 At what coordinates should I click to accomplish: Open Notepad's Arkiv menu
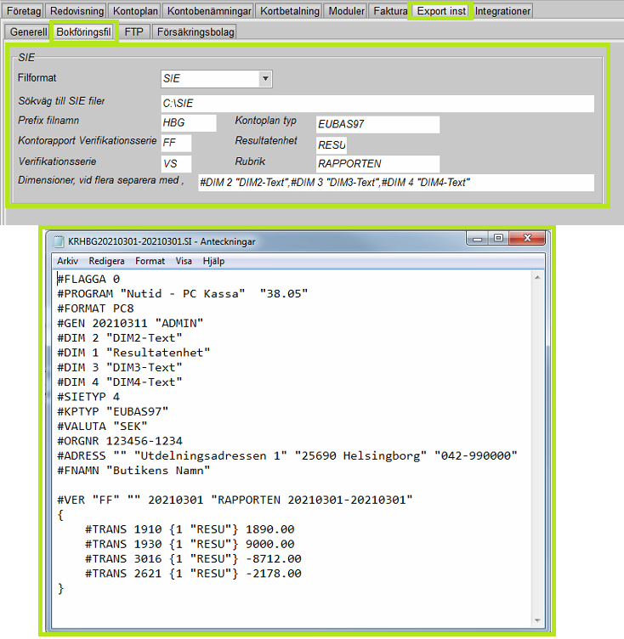point(67,262)
